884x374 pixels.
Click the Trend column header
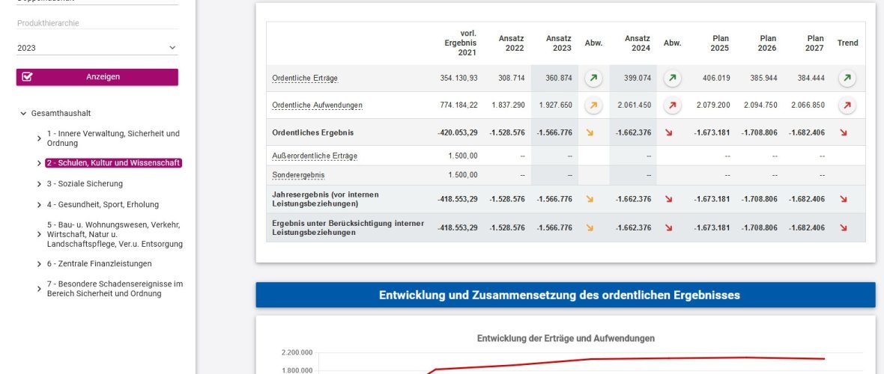(x=847, y=43)
